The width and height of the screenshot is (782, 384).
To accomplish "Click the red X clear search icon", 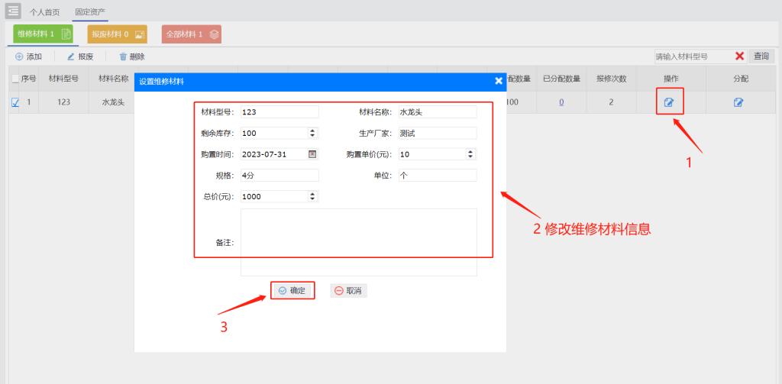I will click(739, 56).
